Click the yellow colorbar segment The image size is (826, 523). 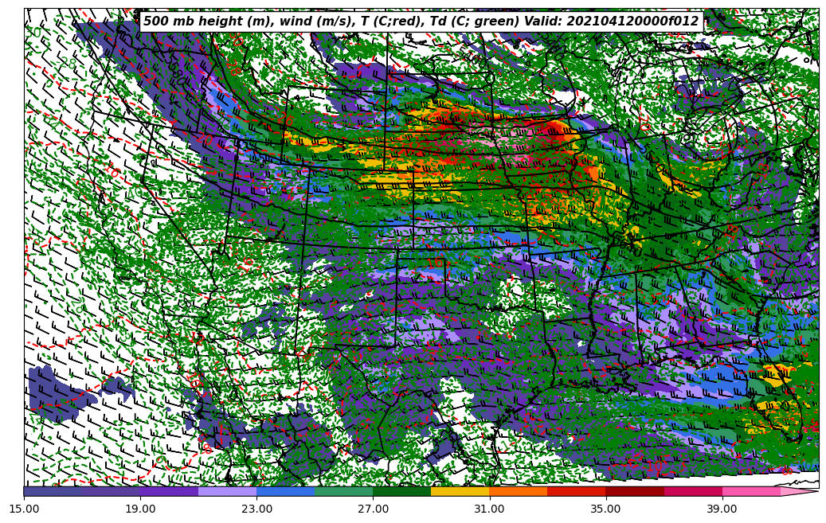pos(460,491)
